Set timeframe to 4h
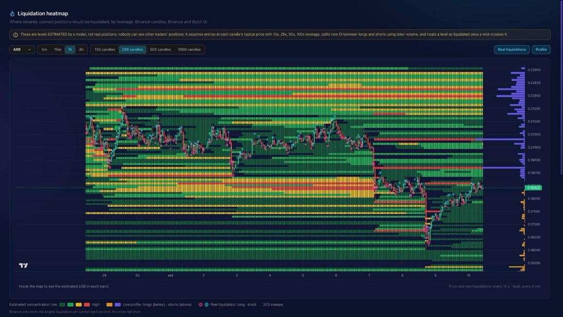The image size is (563, 317). click(x=81, y=49)
